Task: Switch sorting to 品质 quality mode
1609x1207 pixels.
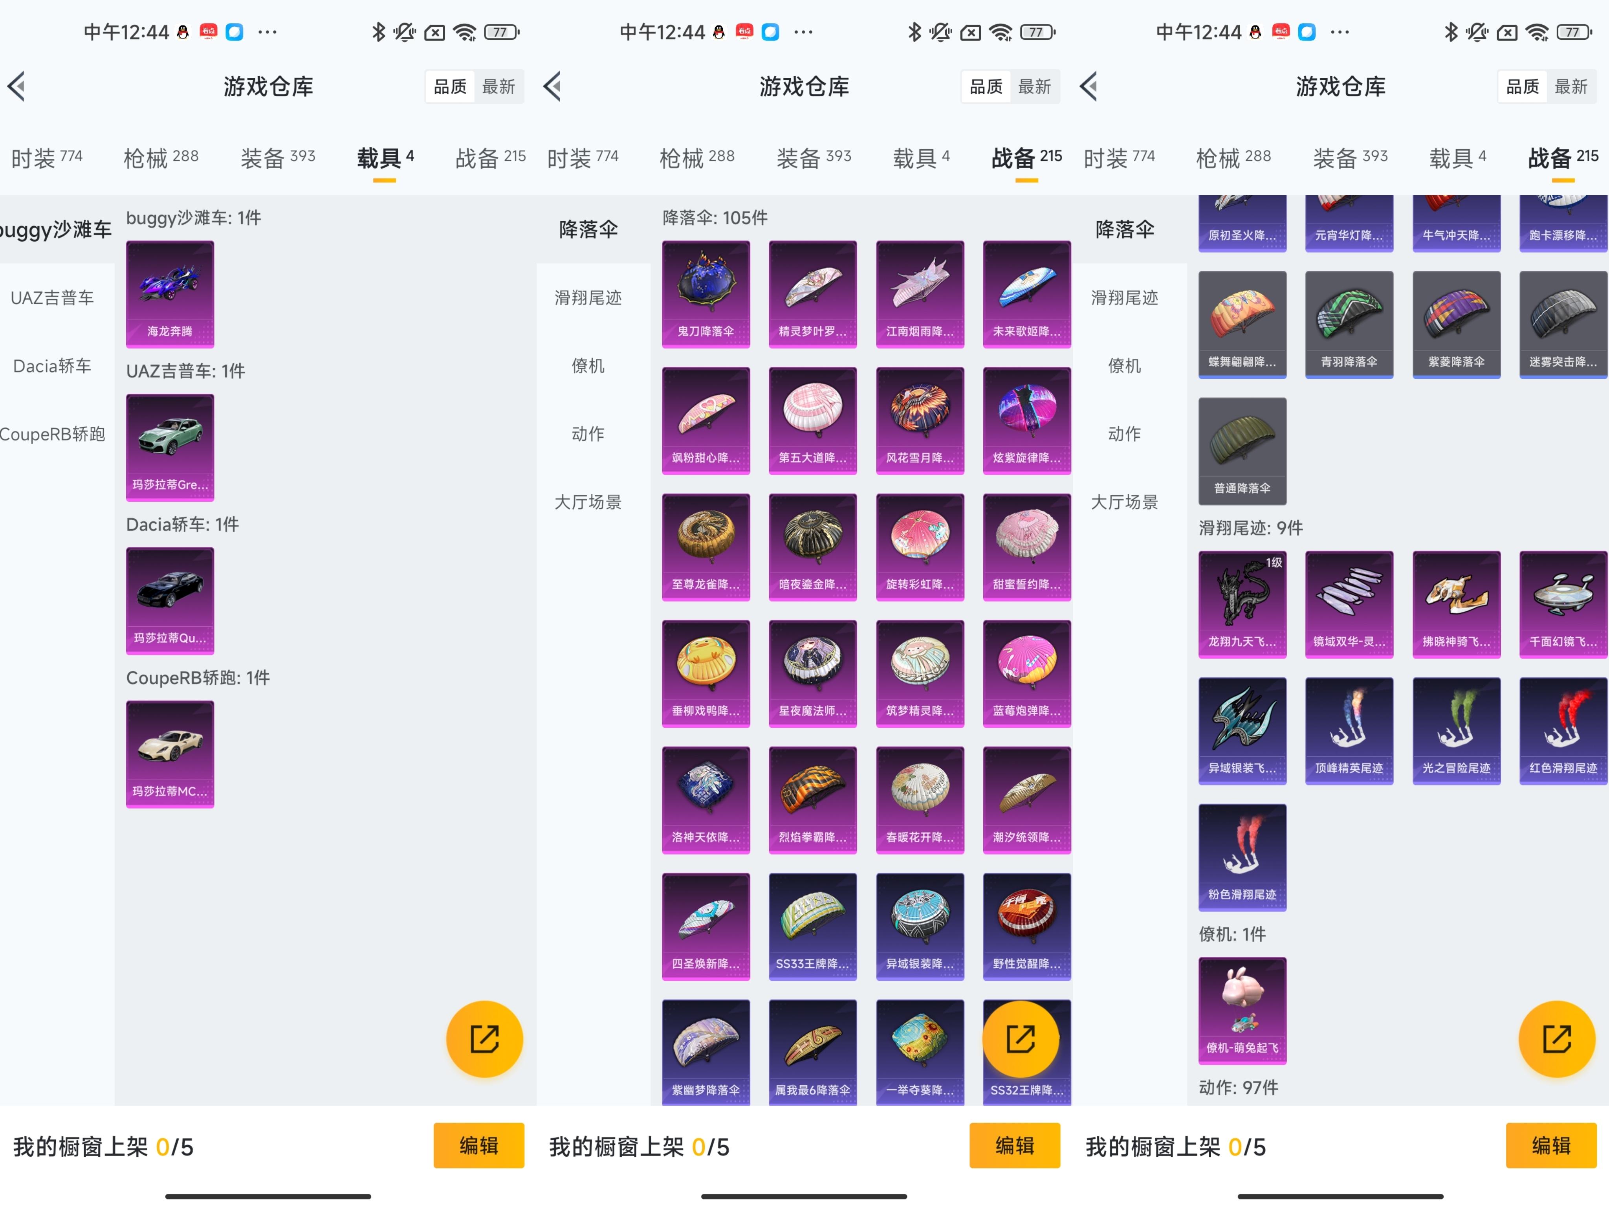Action: 449,86
